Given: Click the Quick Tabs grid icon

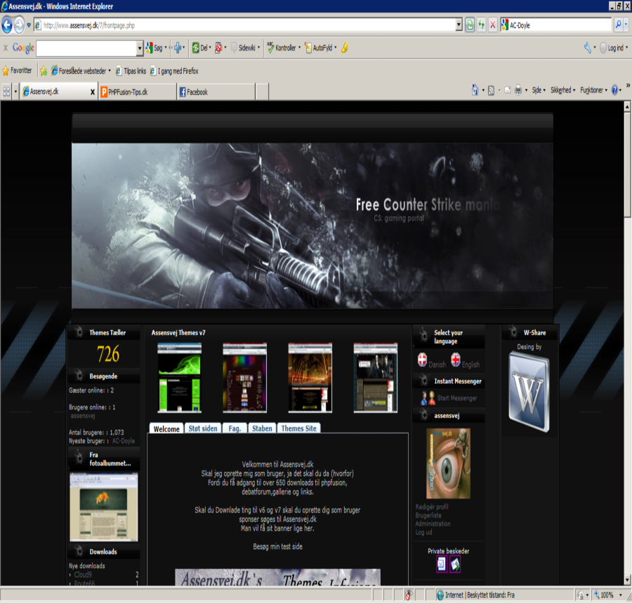Looking at the screenshot, I should pos(6,91).
